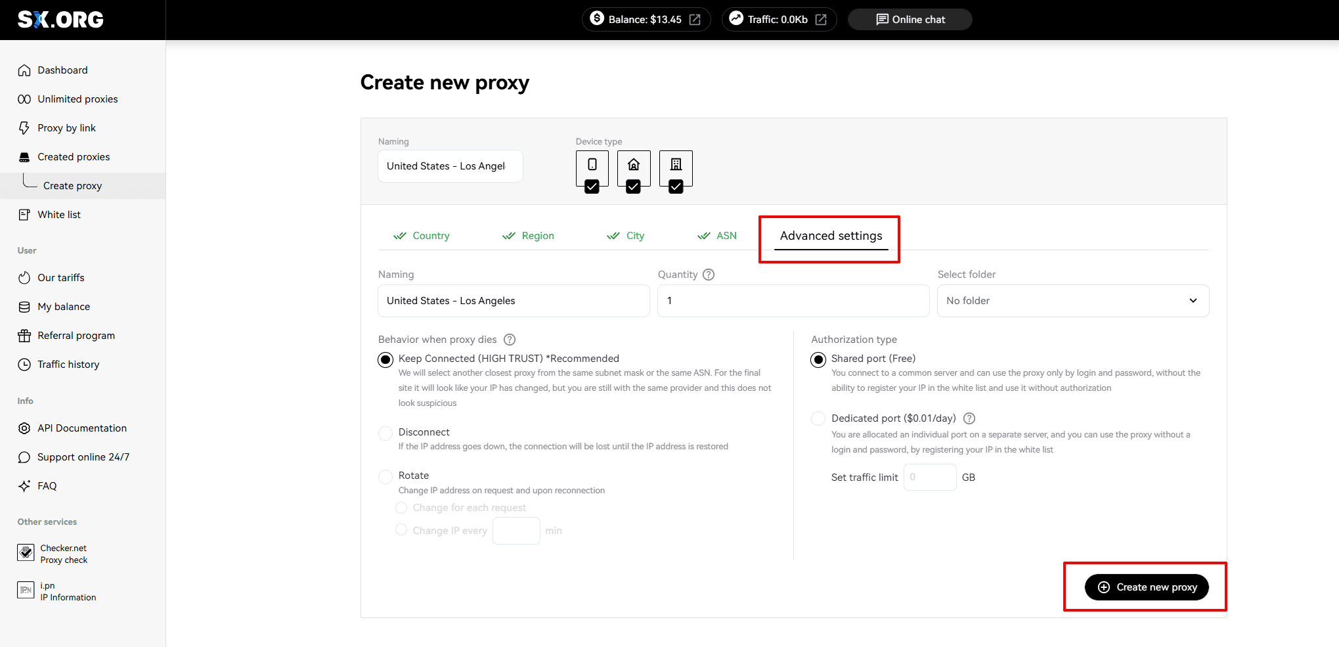Click the Balance: $13.45 indicator
This screenshot has height=647, width=1339.
coord(646,20)
